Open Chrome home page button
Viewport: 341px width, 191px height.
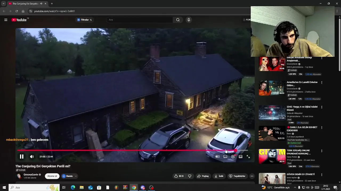point(23,11)
